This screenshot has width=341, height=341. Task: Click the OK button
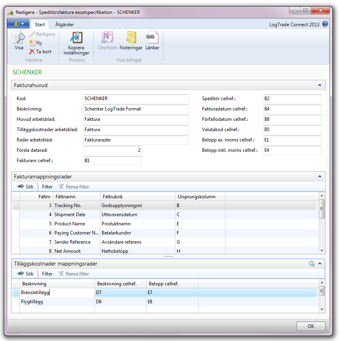click(x=311, y=326)
